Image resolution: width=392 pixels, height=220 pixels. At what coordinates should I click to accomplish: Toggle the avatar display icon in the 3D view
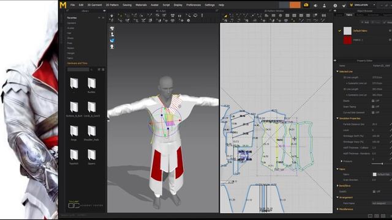pyautogui.click(x=112, y=34)
